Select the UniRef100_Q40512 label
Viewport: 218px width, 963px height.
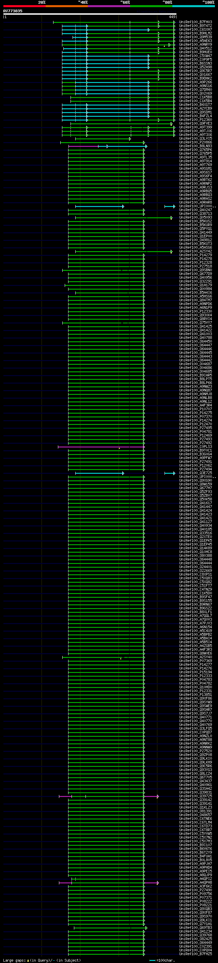click(x=196, y=48)
